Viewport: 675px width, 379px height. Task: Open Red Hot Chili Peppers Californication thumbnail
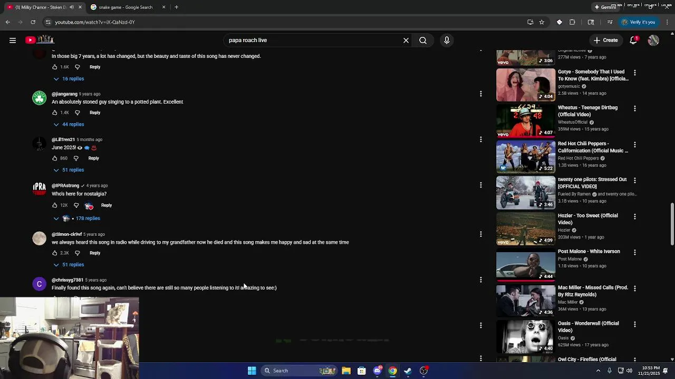click(525, 157)
